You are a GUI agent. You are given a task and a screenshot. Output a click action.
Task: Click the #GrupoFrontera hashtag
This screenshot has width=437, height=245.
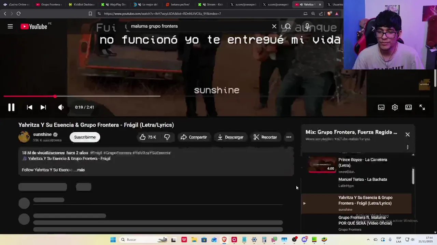click(x=117, y=153)
